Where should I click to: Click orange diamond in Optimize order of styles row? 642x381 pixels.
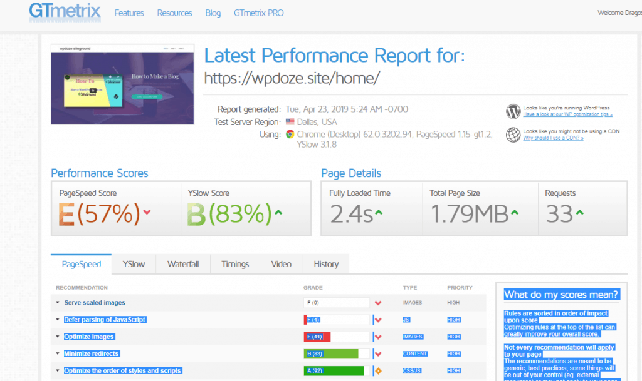tap(378, 371)
